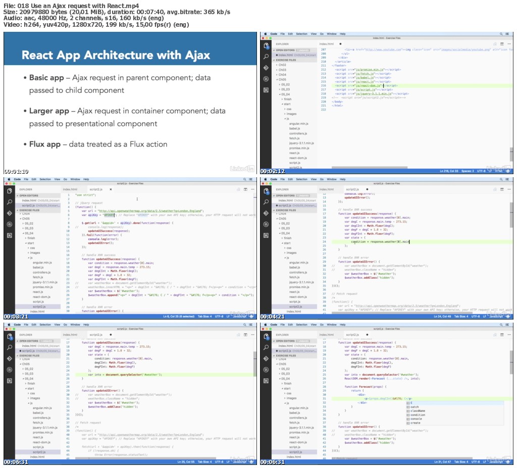Click Spaces: 2 status entry in 00:02:12 frame
This screenshot has height=468, width=517.
click(468, 171)
